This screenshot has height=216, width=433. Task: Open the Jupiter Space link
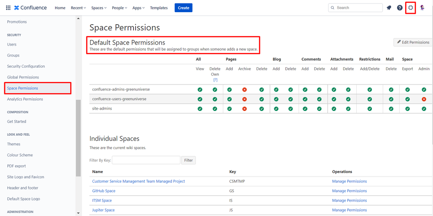103,210
